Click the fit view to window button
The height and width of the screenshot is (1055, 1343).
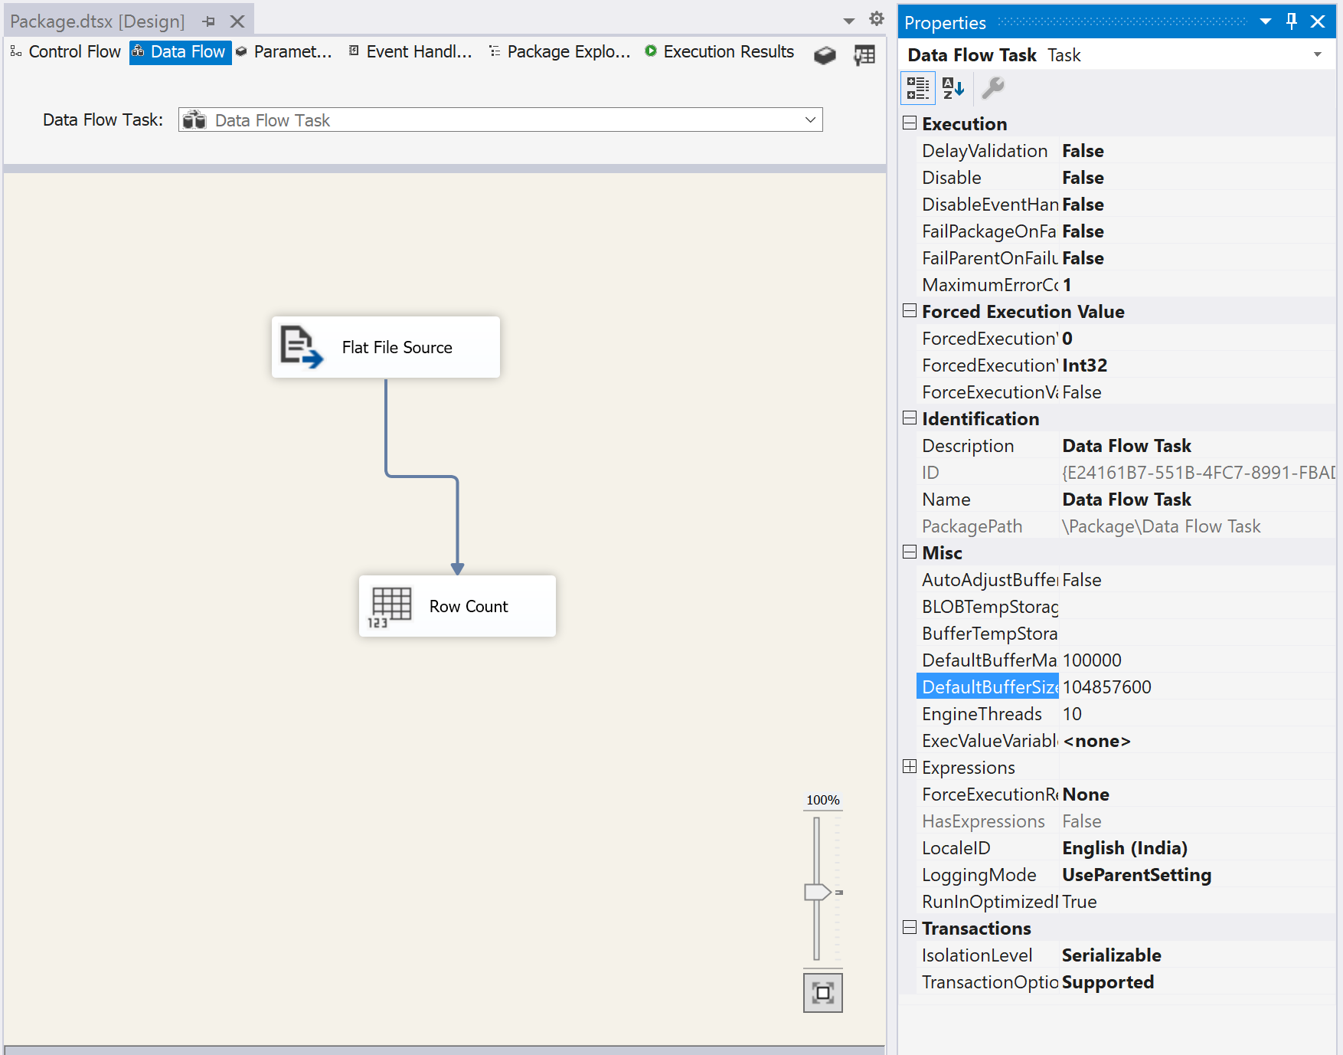click(822, 993)
